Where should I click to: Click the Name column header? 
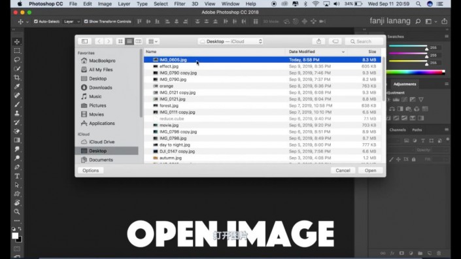151,52
